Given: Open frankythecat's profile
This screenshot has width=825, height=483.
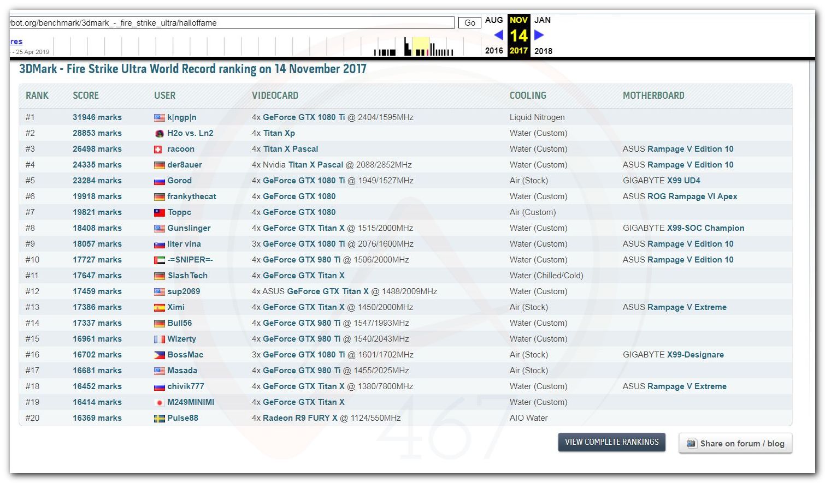Looking at the screenshot, I should pos(192,196).
